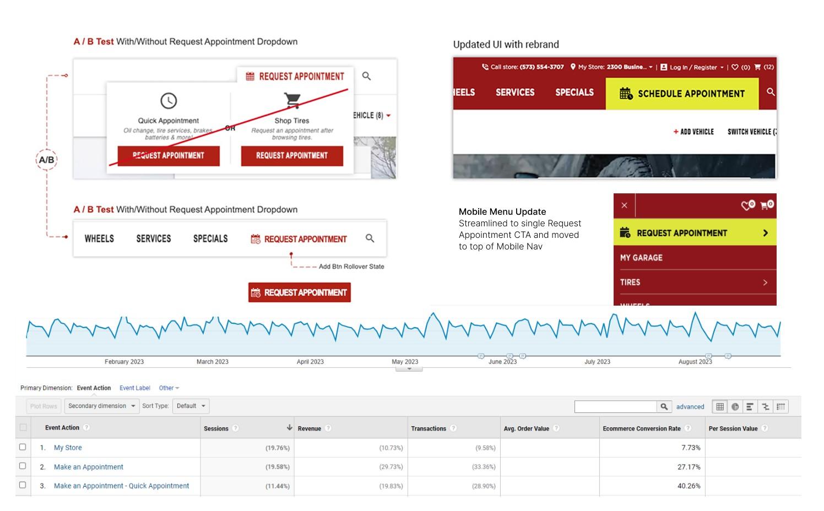
Task: Check the My Store row checkbox
Action: click(23, 448)
